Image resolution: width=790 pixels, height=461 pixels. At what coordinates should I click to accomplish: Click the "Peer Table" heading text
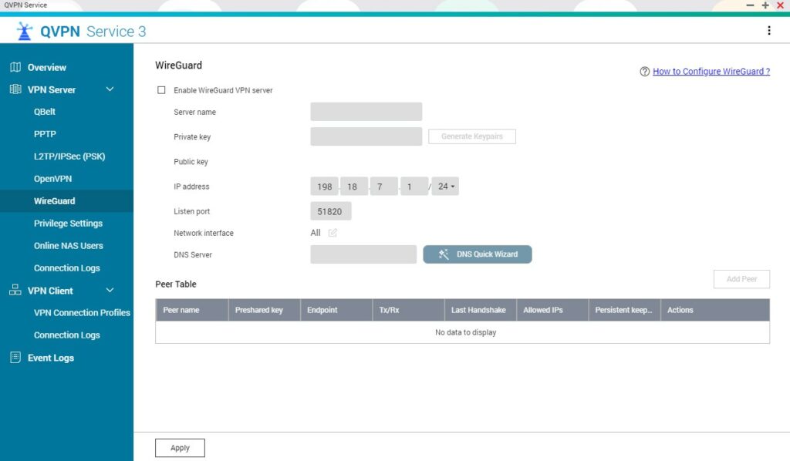[x=176, y=284]
